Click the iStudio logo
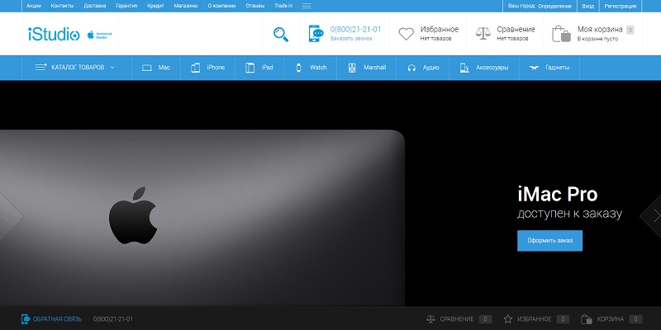 (54, 34)
